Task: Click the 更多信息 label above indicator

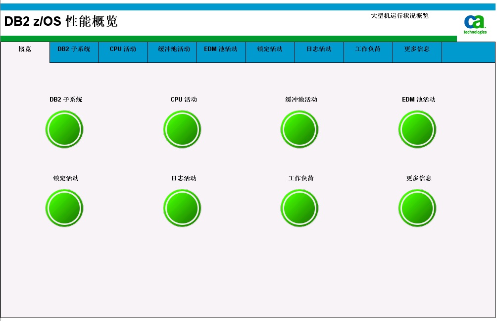Action: pos(419,178)
